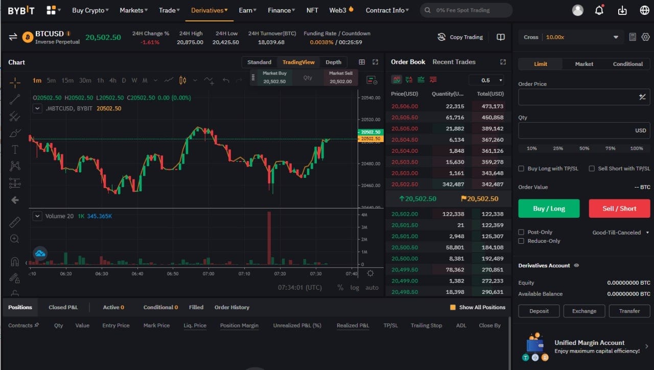Open the user profile avatar
Screen dimensions: 654x370
tap(578, 10)
